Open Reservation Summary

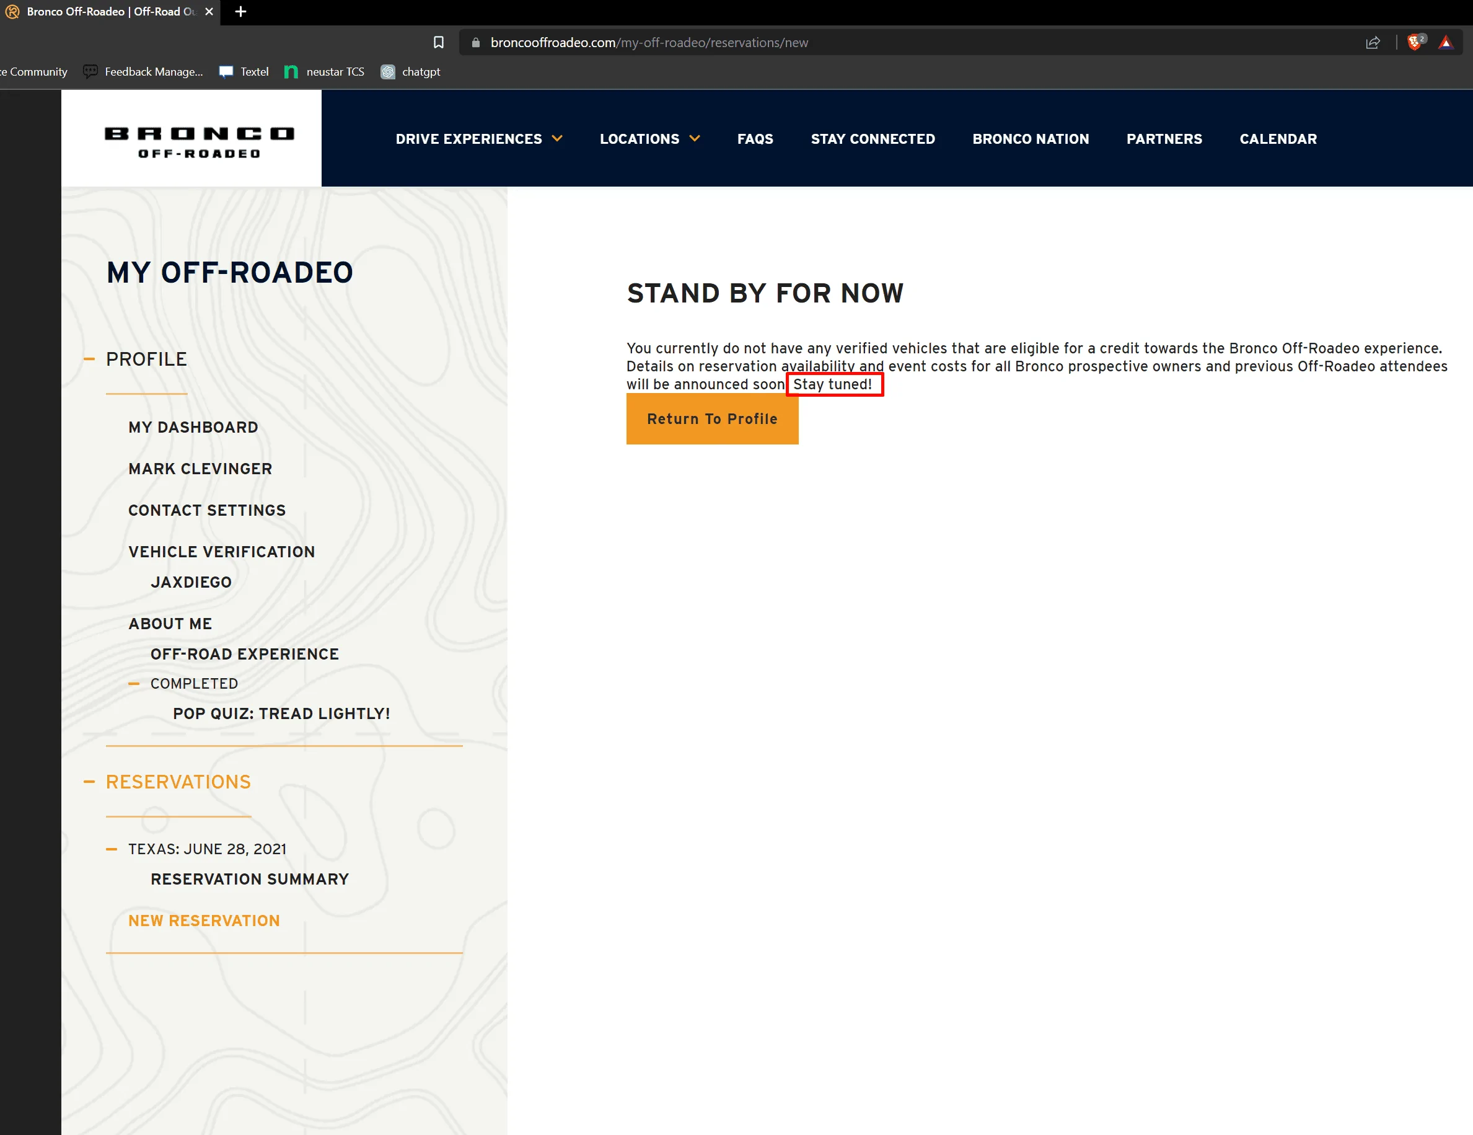[250, 879]
